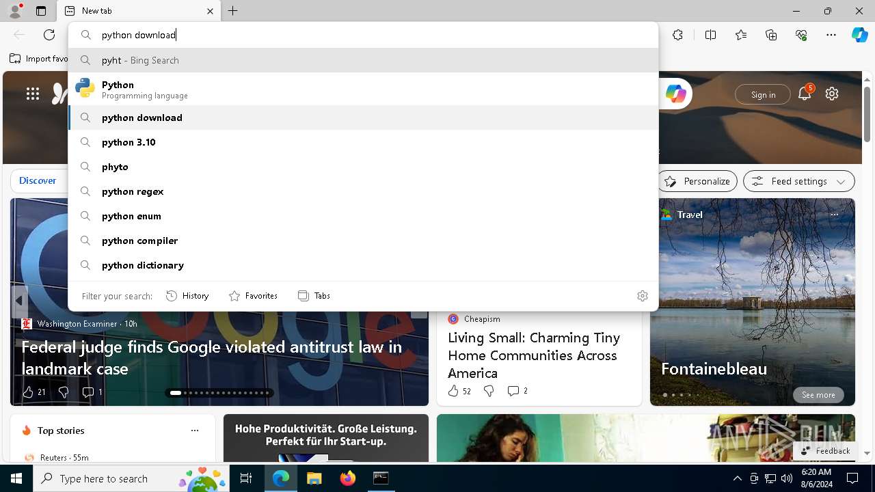Screen dimensions: 875x492
Task: Click the Copilot icon in page header
Action: (676, 94)
